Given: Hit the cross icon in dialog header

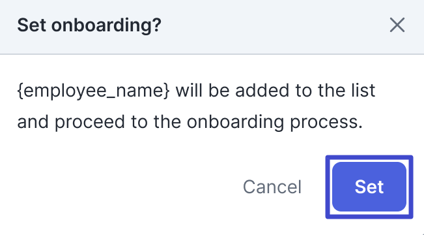Looking at the screenshot, I should (397, 25).
